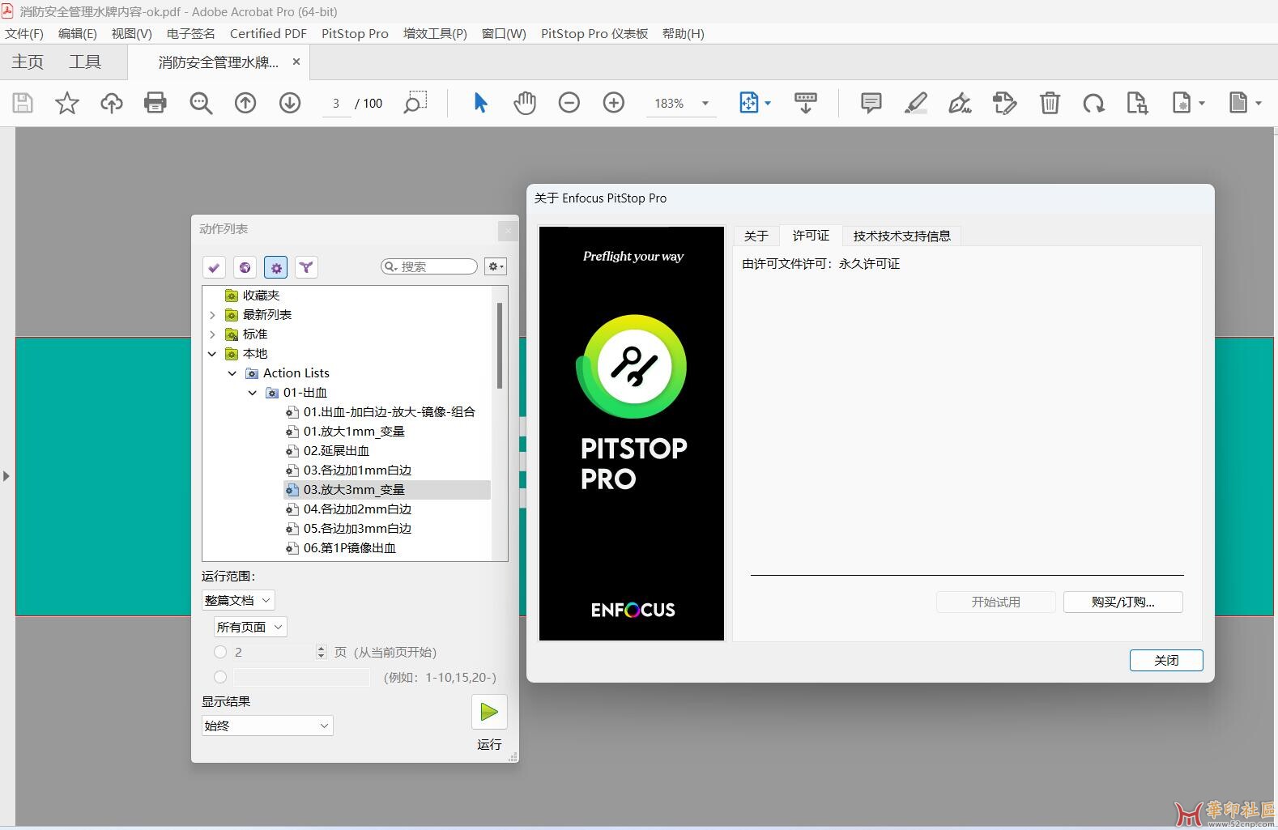Select 04.各边加2mm白边 action
Screen dimensions: 1278x830
357,509
